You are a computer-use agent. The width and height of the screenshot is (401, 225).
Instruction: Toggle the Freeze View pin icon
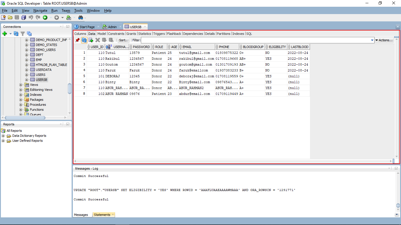pyautogui.click(x=77, y=40)
